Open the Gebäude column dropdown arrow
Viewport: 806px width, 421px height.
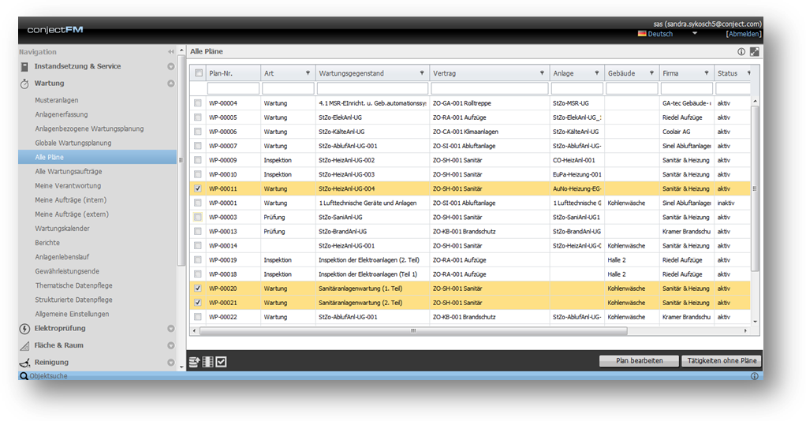(x=651, y=73)
